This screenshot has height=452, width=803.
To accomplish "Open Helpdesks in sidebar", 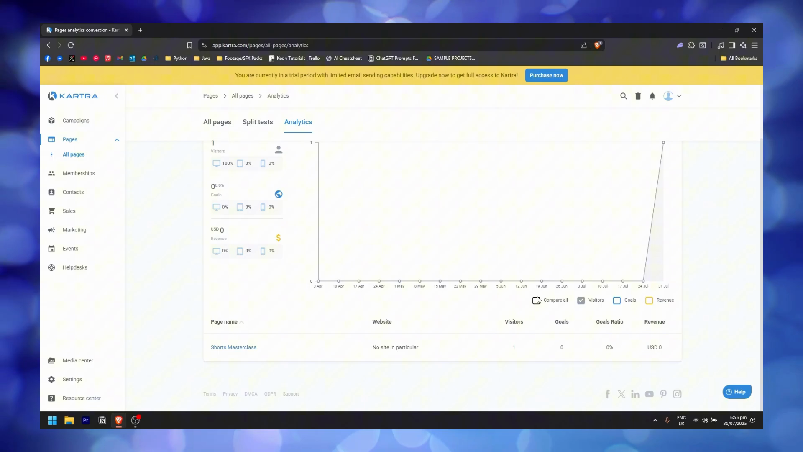I will (x=75, y=267).
